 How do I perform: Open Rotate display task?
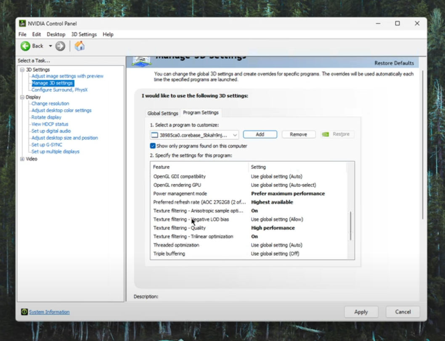click(46, 117)
